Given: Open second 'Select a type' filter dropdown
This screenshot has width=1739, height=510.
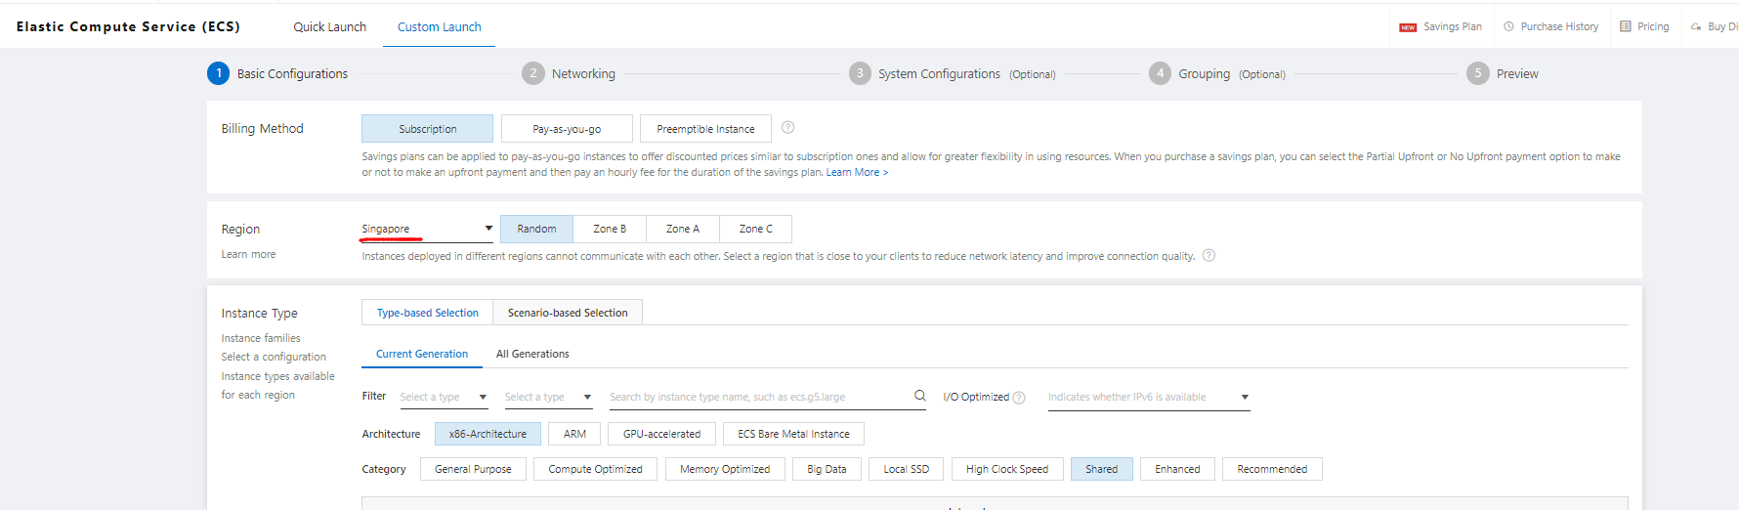Looking at the screenshot, I should coord(548,397).
